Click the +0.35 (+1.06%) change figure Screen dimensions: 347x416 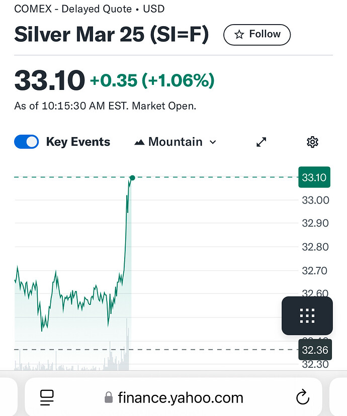(152, 80)
